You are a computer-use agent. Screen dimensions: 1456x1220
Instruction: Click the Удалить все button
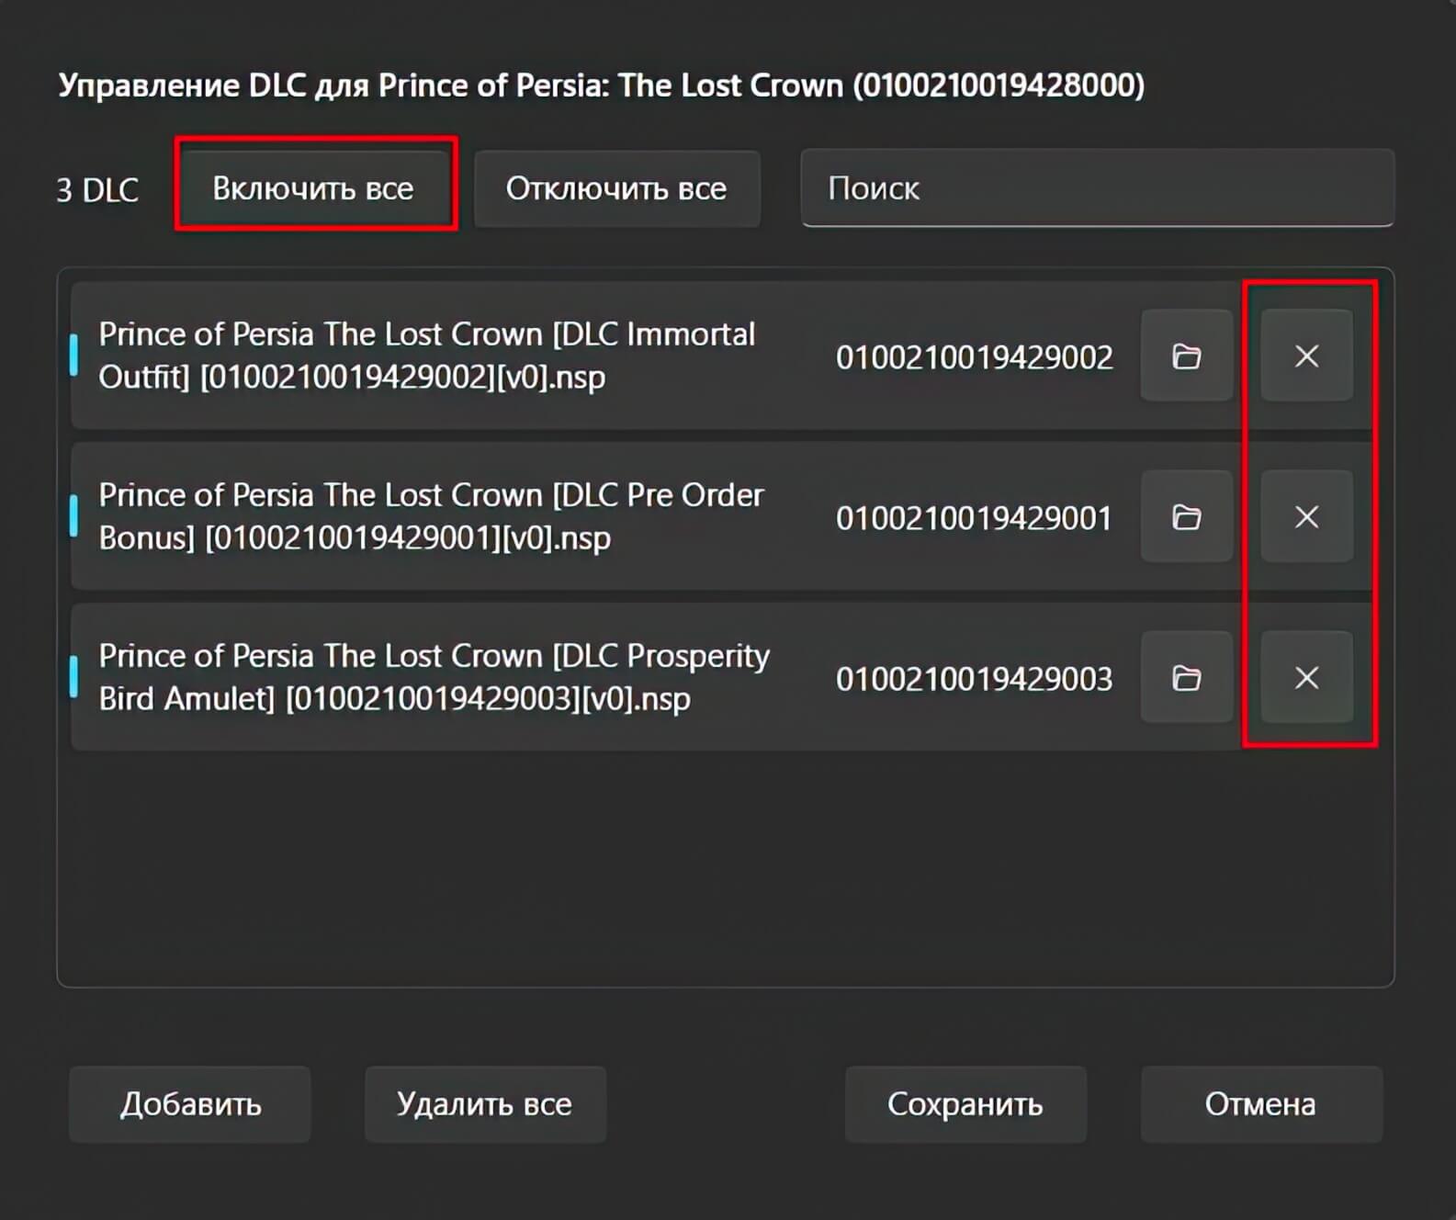(485, 1104)
